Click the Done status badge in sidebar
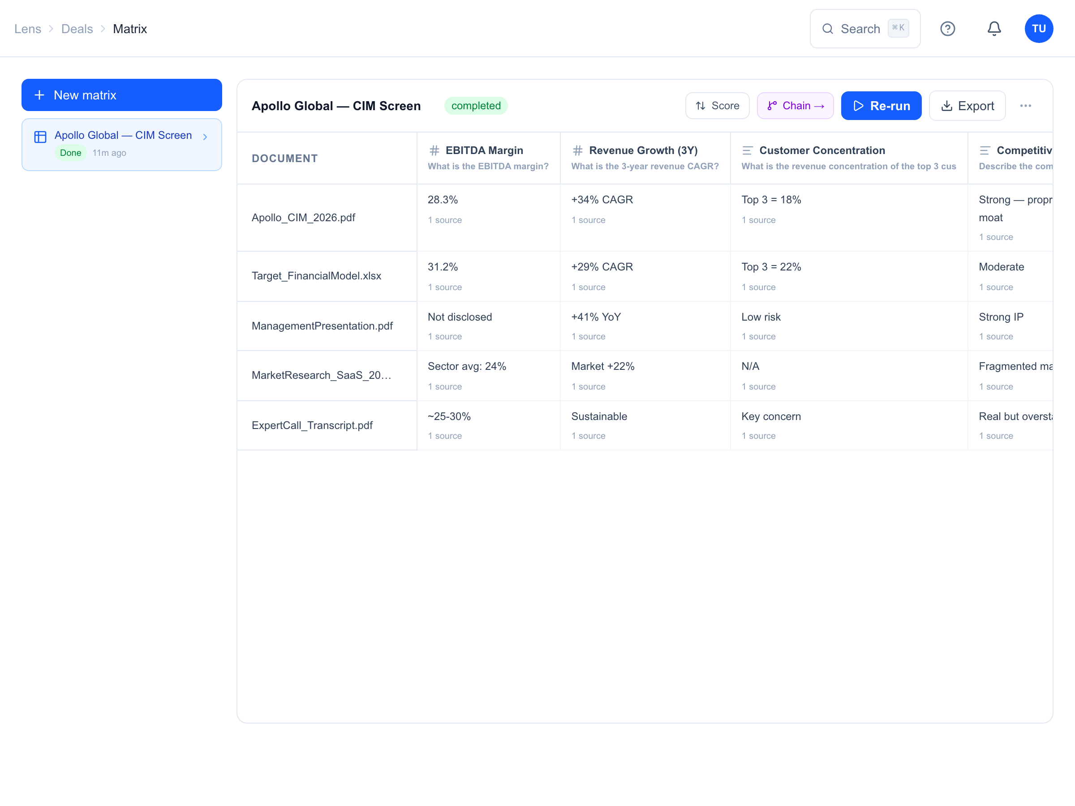This screenshot has width=1075, height=806. 70,153
